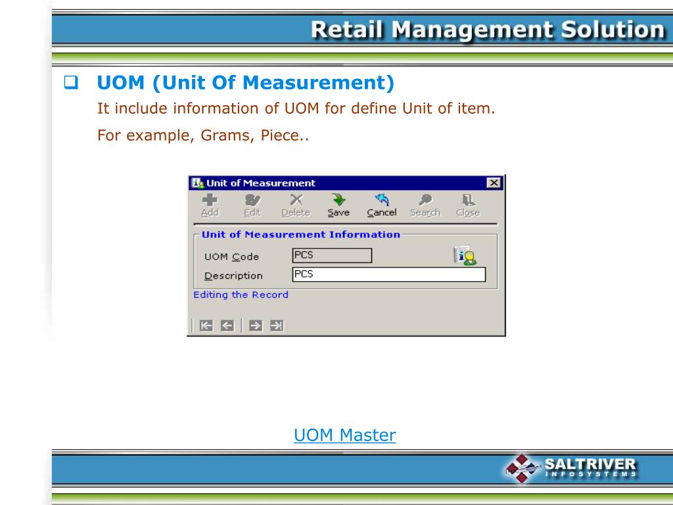Click the UOM Code field
Viewport: 673px width, 505px height.
[x=332, y=256]
